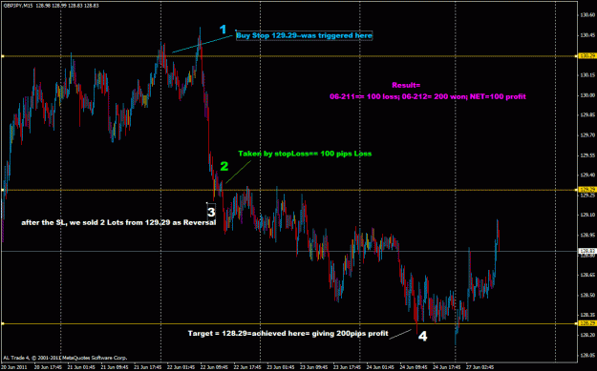Click the current price 128.83 axis tag

586,251
